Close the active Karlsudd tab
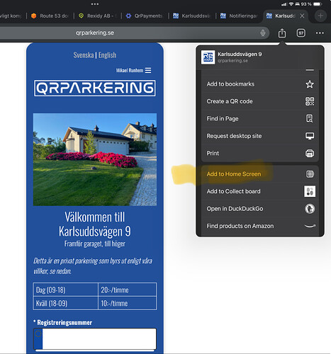This screenshot has height=354, width=331. pyautogui.click(x=302, y=16)
